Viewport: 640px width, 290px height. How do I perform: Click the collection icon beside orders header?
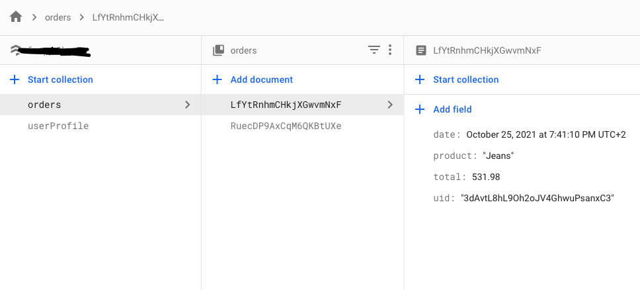click(218, 50)
